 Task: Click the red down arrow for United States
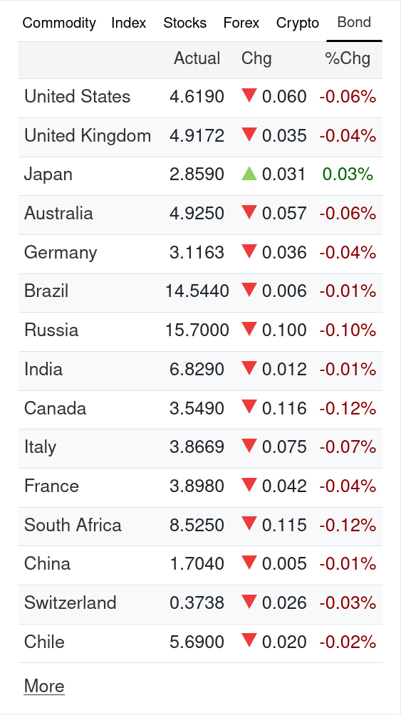(249, 95)
